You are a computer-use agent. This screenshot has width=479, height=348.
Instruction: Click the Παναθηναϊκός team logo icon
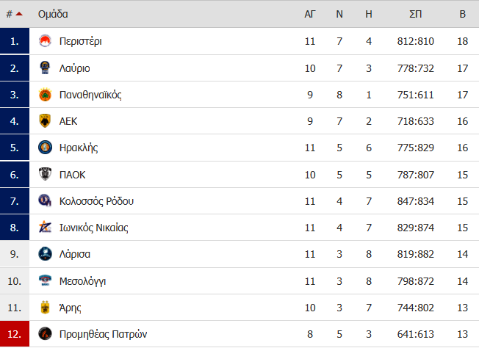45,95
